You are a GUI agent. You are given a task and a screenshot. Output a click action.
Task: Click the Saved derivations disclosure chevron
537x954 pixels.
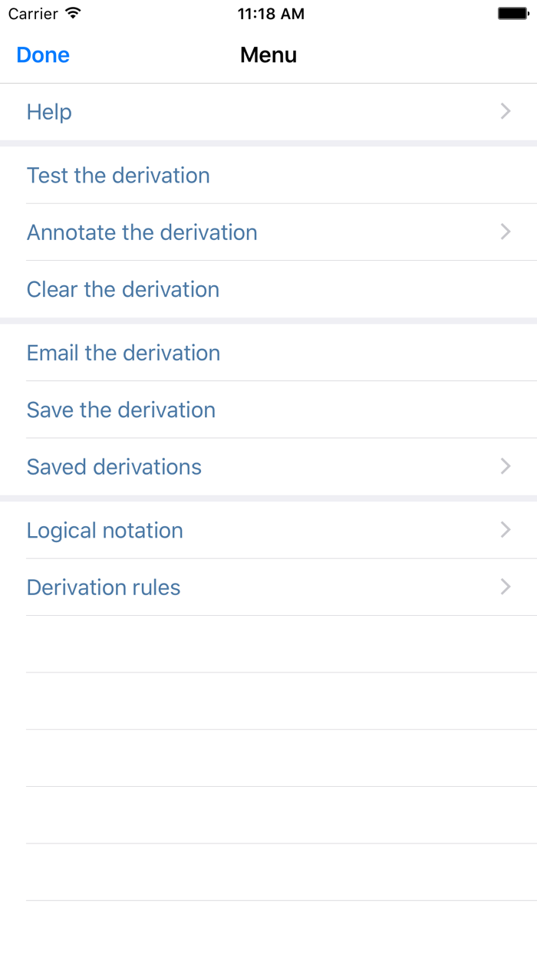(x=506, y=466)
